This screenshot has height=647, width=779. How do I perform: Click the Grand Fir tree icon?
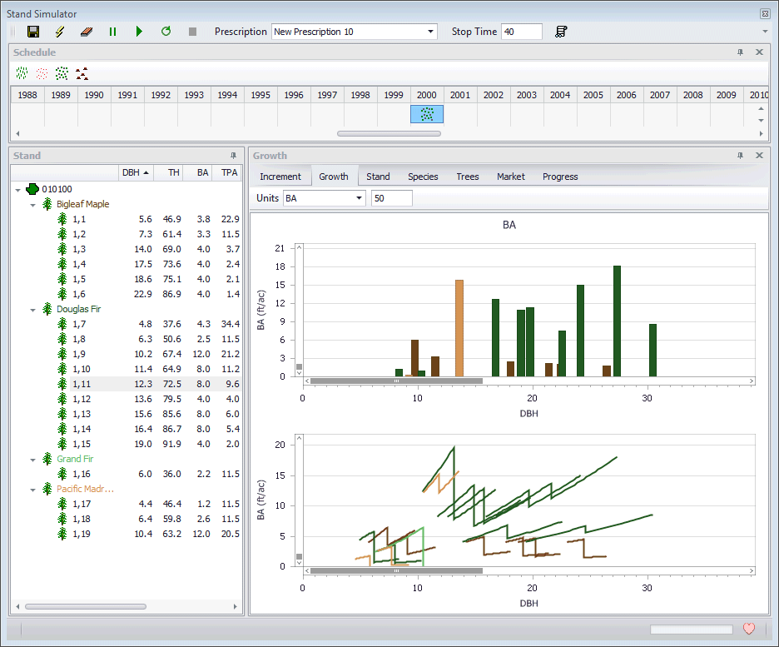click(x=47, y=459)
